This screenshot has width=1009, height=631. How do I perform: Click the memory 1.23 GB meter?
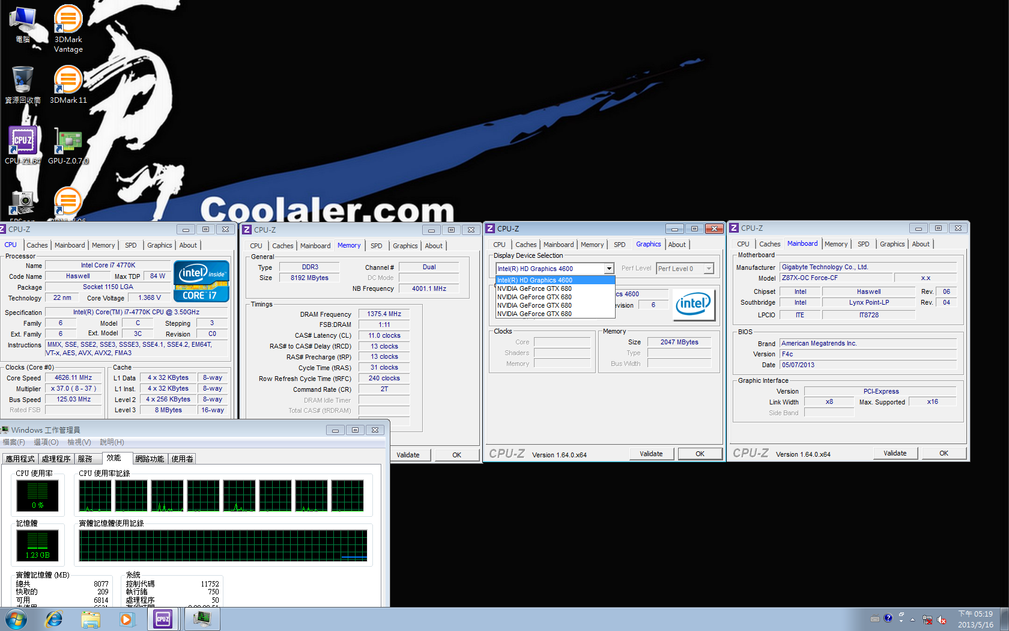[x=37, y=545]
